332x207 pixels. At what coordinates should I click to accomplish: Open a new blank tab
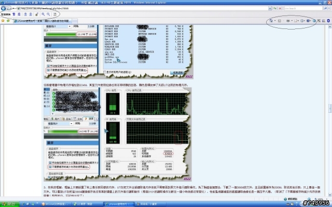pos(75,21)
